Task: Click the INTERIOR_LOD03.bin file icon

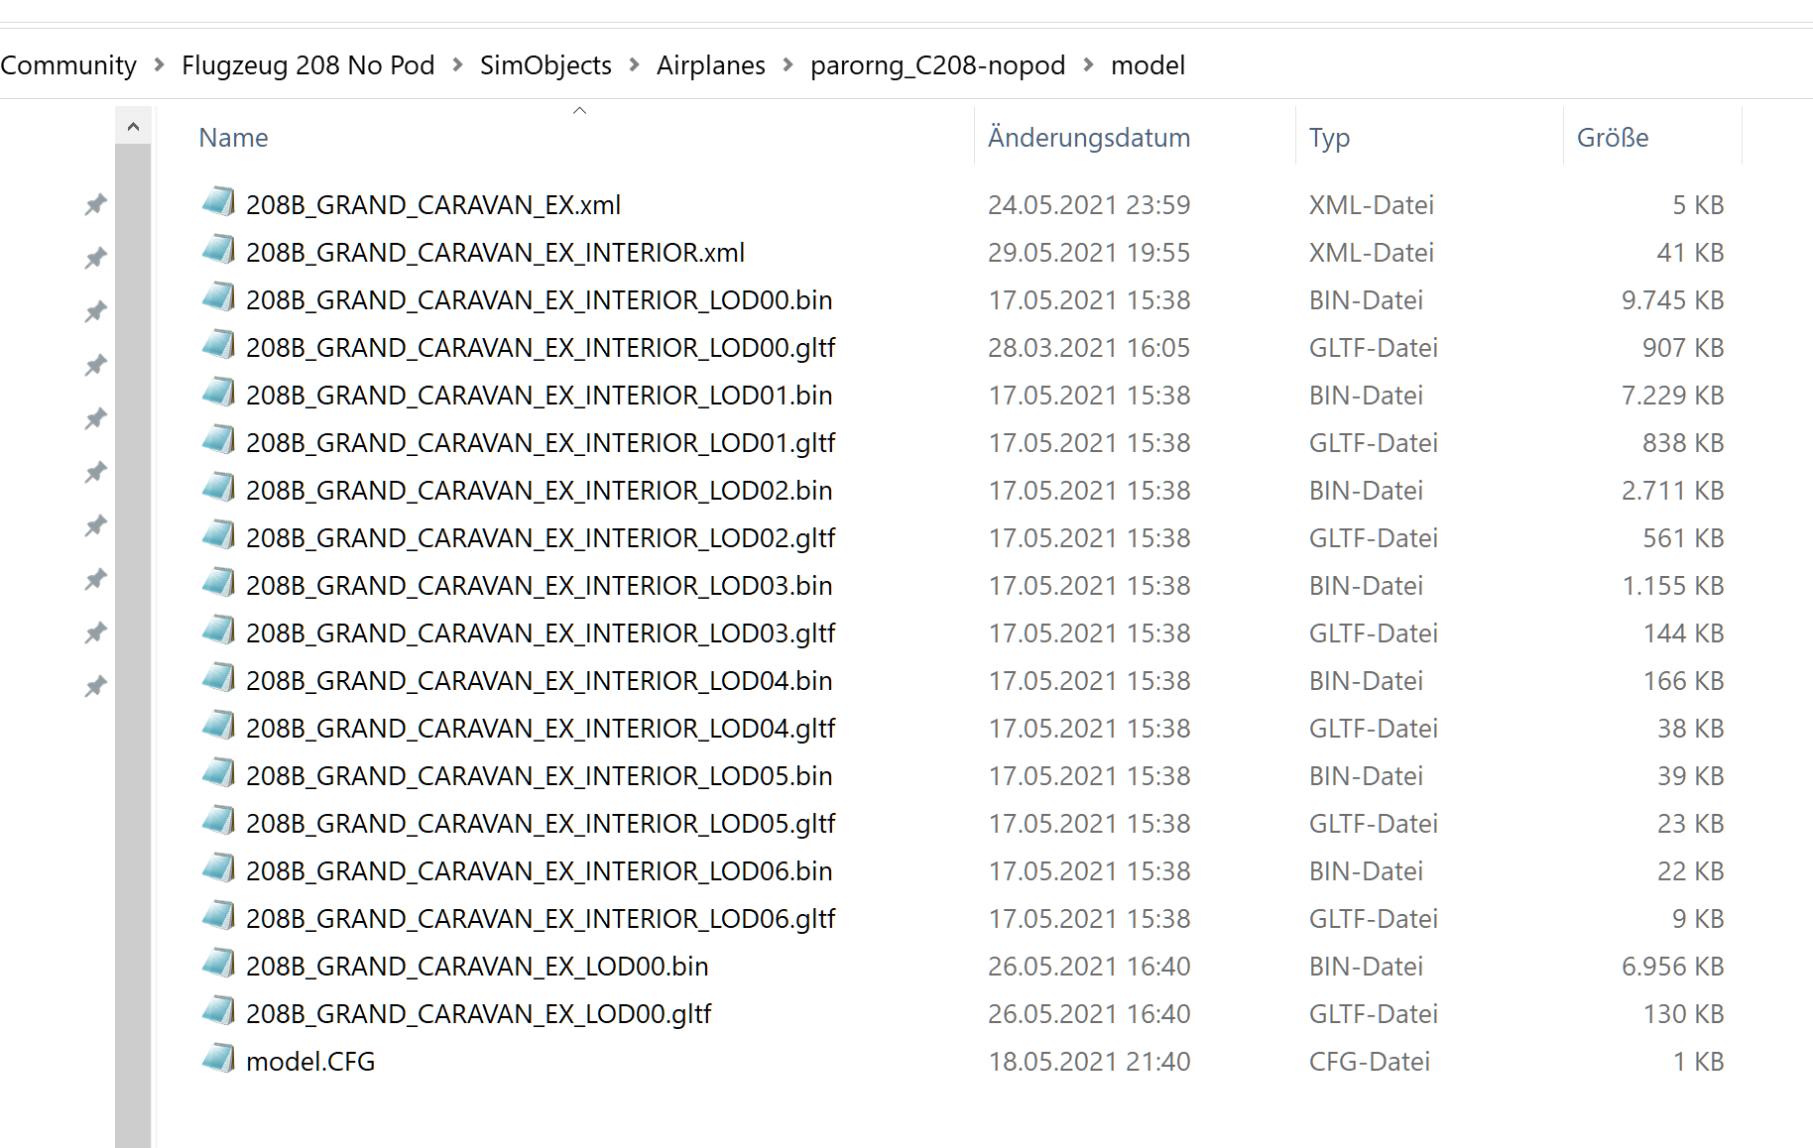Action: tap(218, 583)
